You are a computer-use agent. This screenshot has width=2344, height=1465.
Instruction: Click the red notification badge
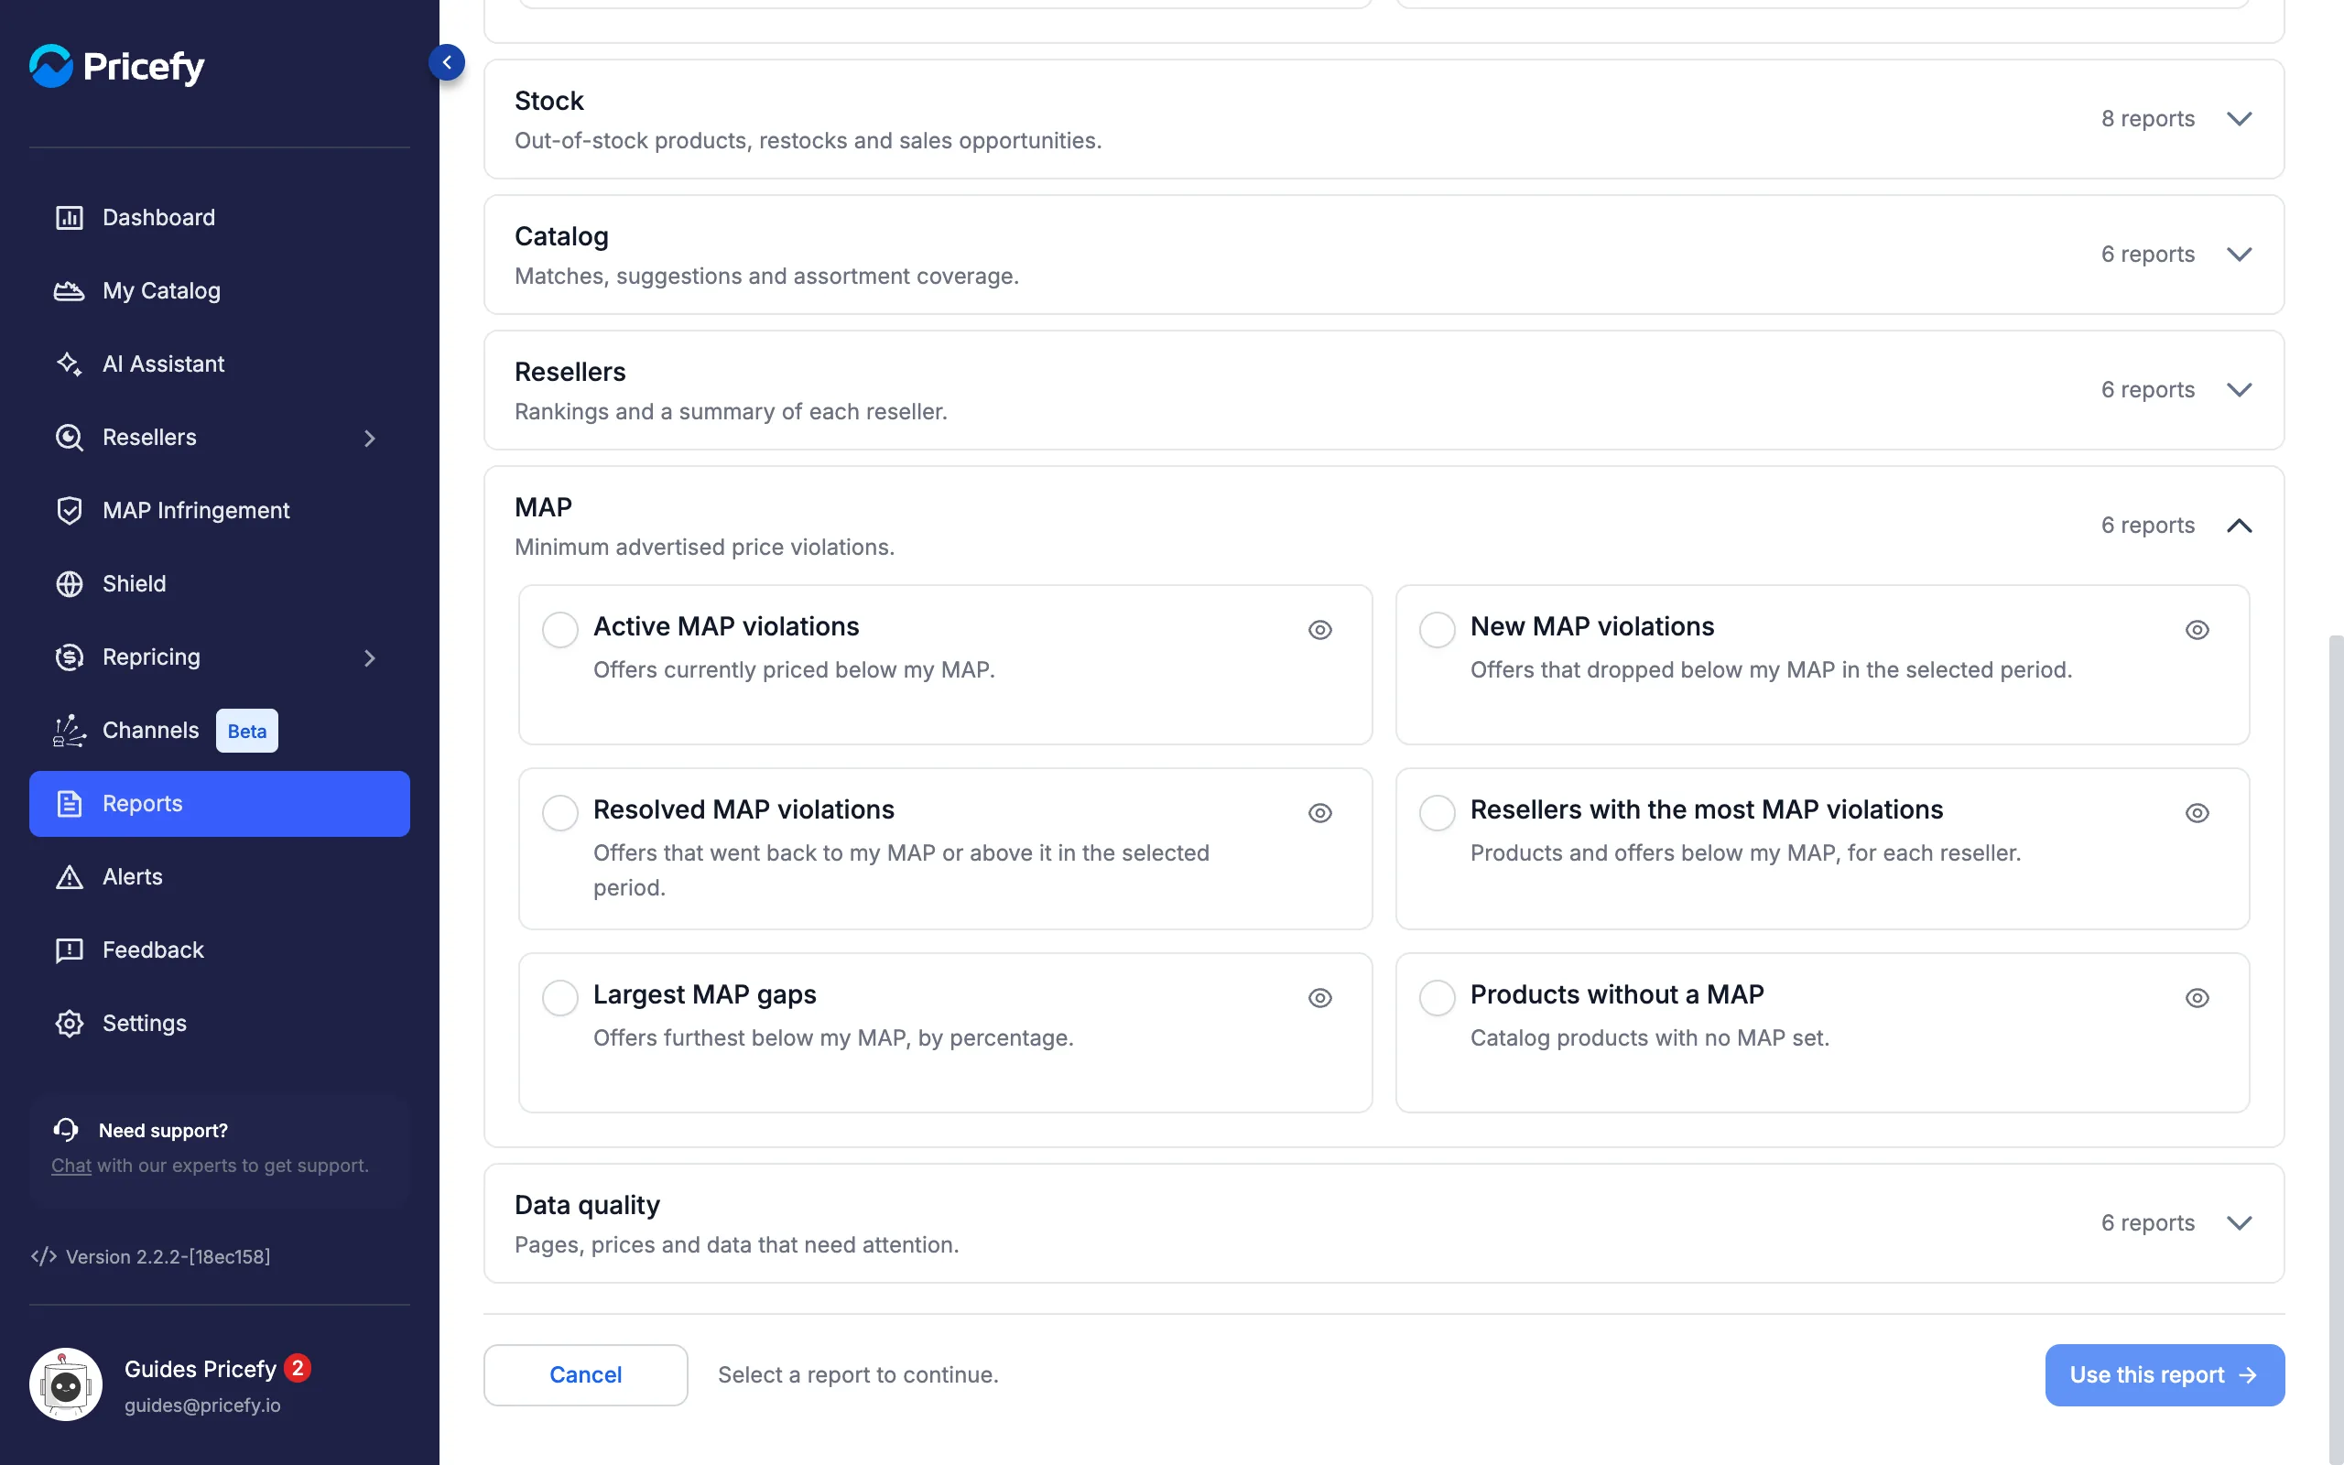[x=298, y=1368]
